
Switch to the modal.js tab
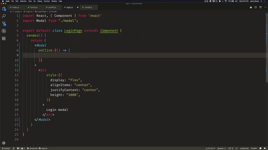click(88, 7)
